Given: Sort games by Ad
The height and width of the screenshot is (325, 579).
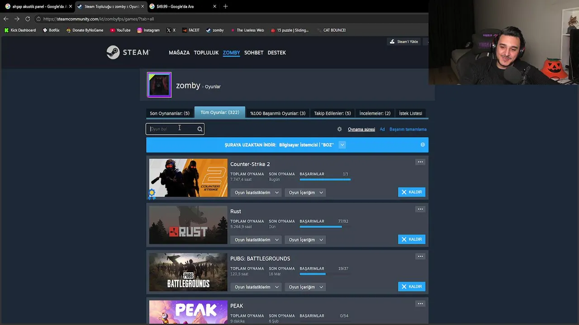Looking at the screenshot, I should coord(382,130).
